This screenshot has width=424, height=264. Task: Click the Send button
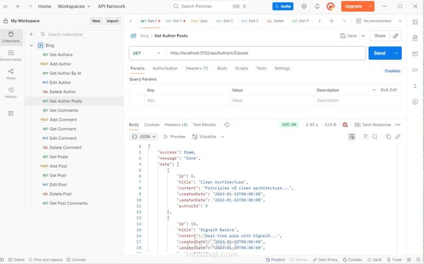coord(379,53)
